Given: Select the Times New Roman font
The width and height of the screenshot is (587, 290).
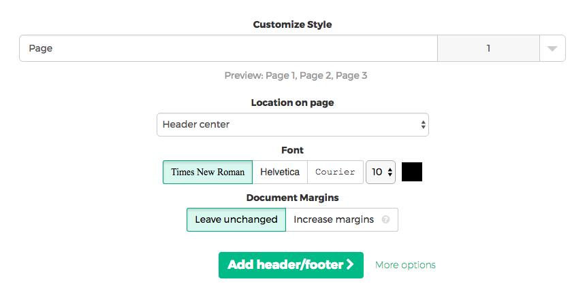Looking at the screenshot, I should click(x=208, y=173).
